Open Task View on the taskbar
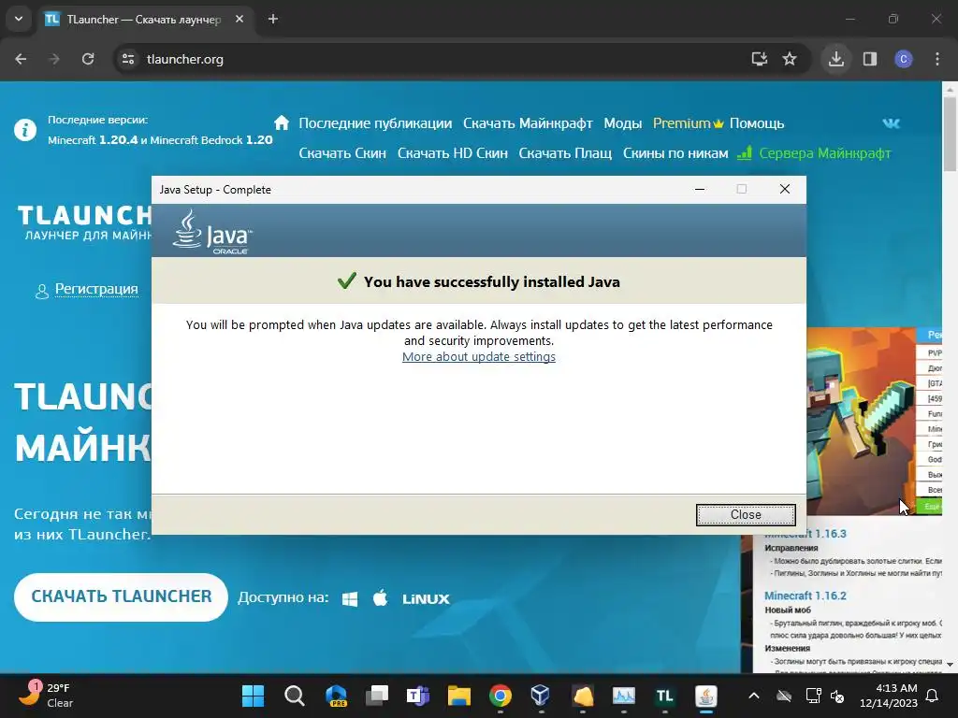958x718 pixels. click(377, 696)
